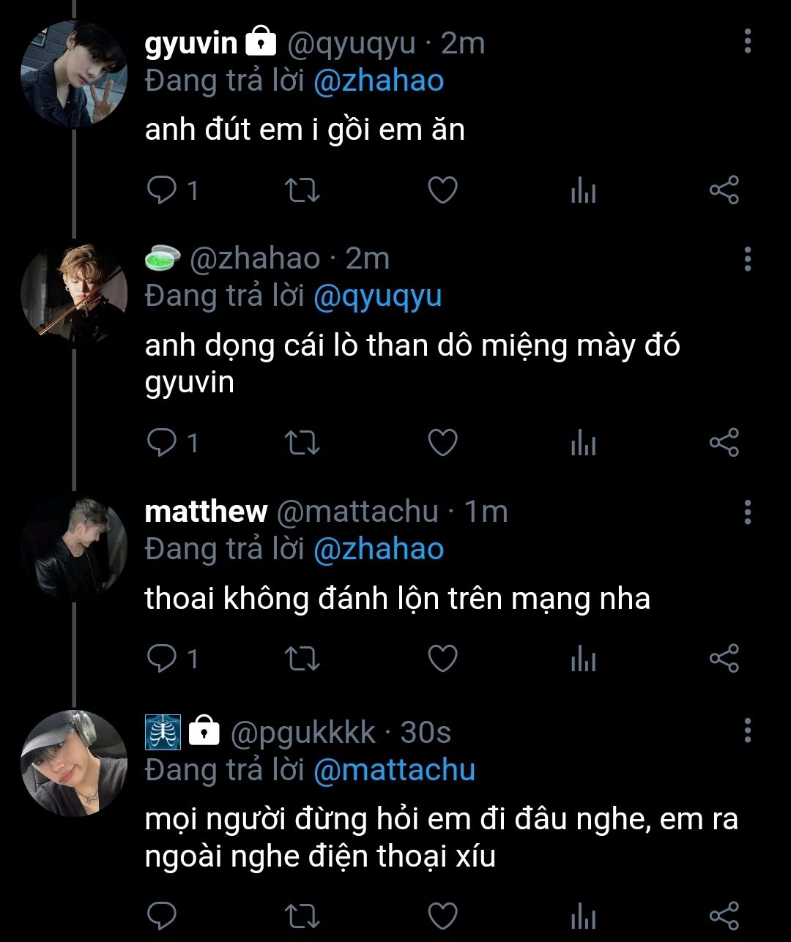View analytics for matthew's tweet
The width and height of the screenshot is (791, 942).
583,659
